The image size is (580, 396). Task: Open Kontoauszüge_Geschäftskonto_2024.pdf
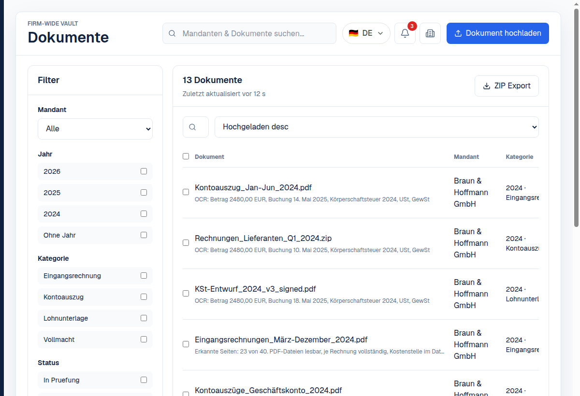[268, 390]
